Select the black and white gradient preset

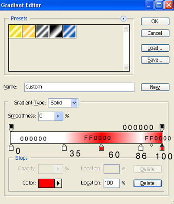pos(56,31)
